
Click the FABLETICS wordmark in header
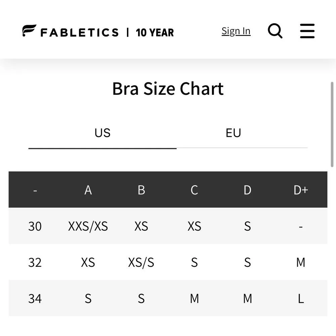tap(80, 32)
